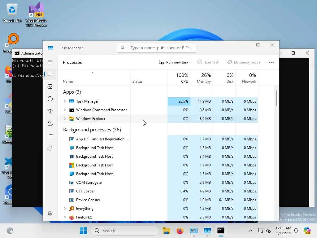Sort processes by Disk column
Viewport: 317px width, 238px height.
pos(224,78)
